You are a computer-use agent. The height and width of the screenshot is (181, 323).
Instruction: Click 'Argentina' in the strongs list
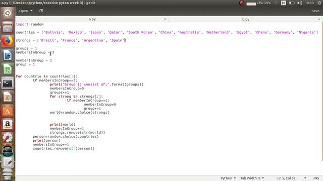point(93,40)
